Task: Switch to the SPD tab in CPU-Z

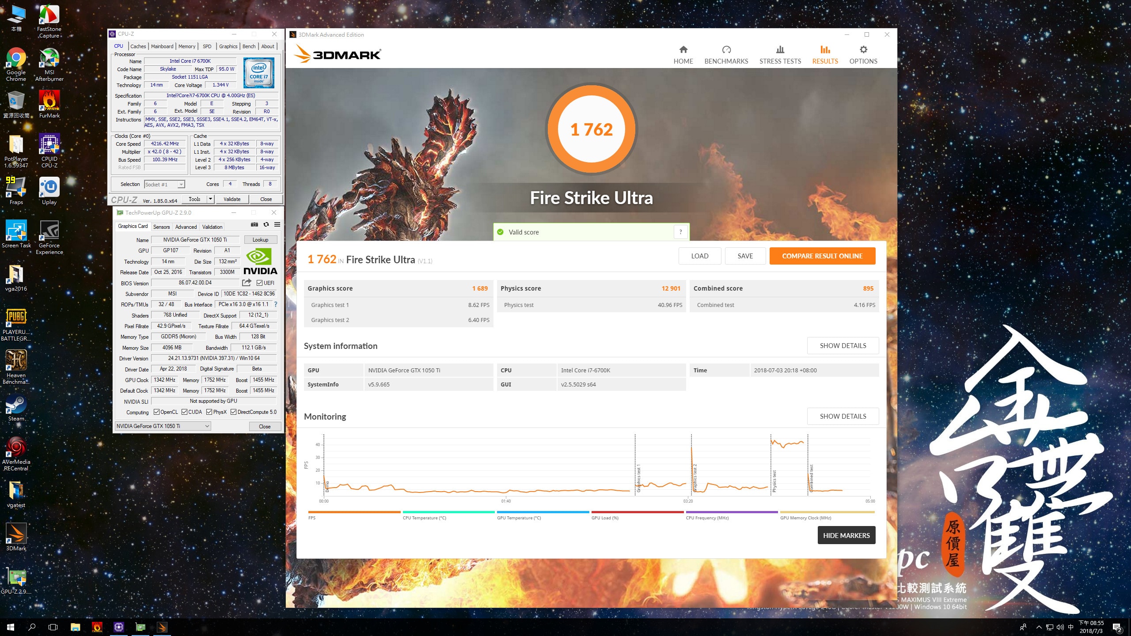Action: [207, 46]
